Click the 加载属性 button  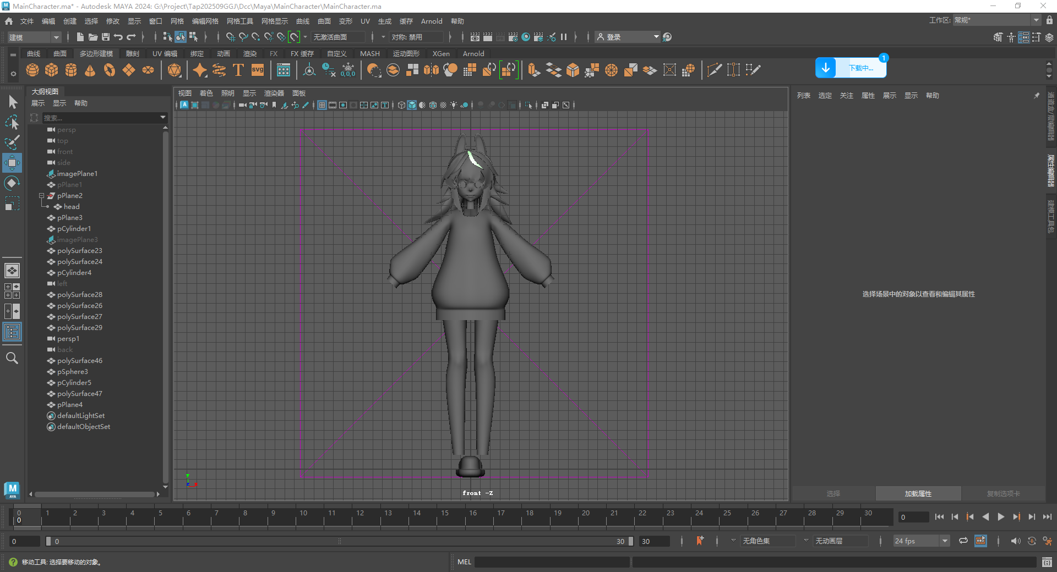(918, 493)
